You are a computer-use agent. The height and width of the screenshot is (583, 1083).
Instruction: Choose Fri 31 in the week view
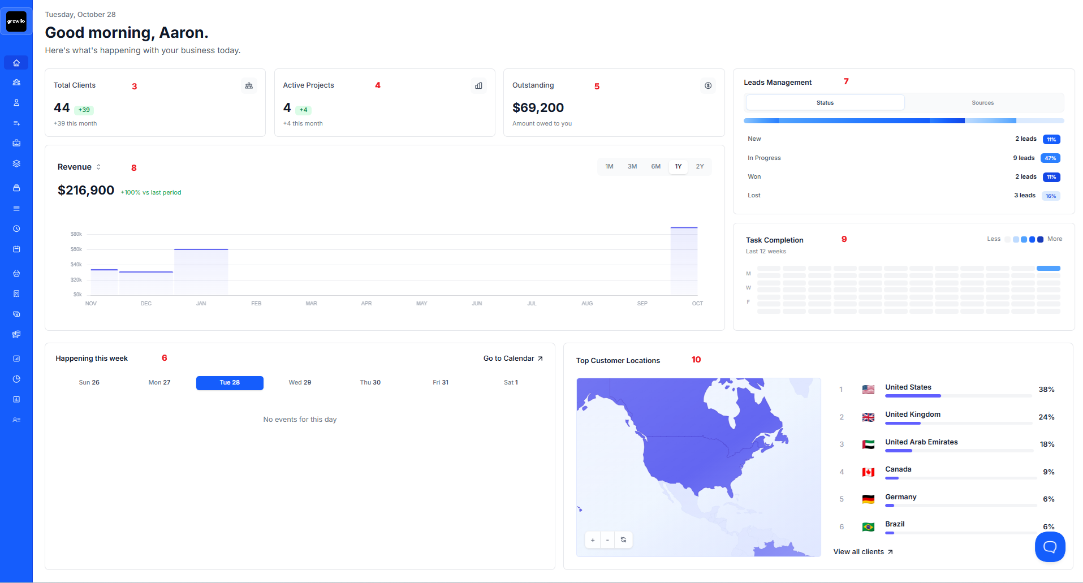point(441,383)
